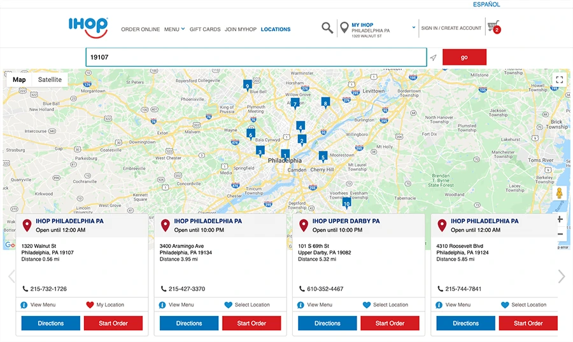Show previous location cards arrow

[11, 277]
